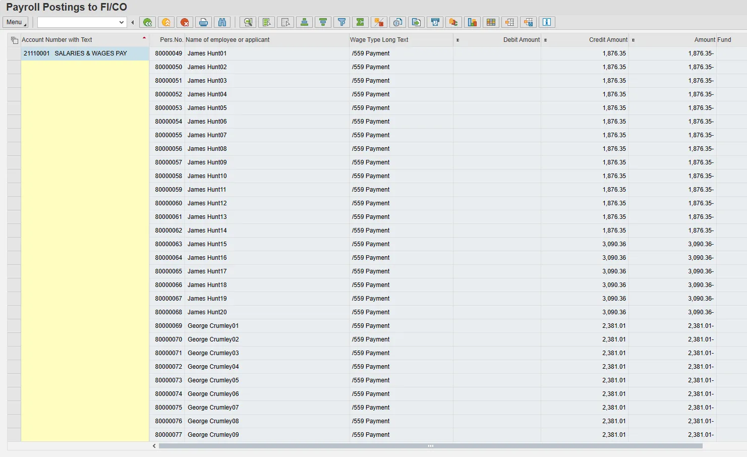Expand the command field dropdown arrow
747x457 pixels.
click(122, 22)
